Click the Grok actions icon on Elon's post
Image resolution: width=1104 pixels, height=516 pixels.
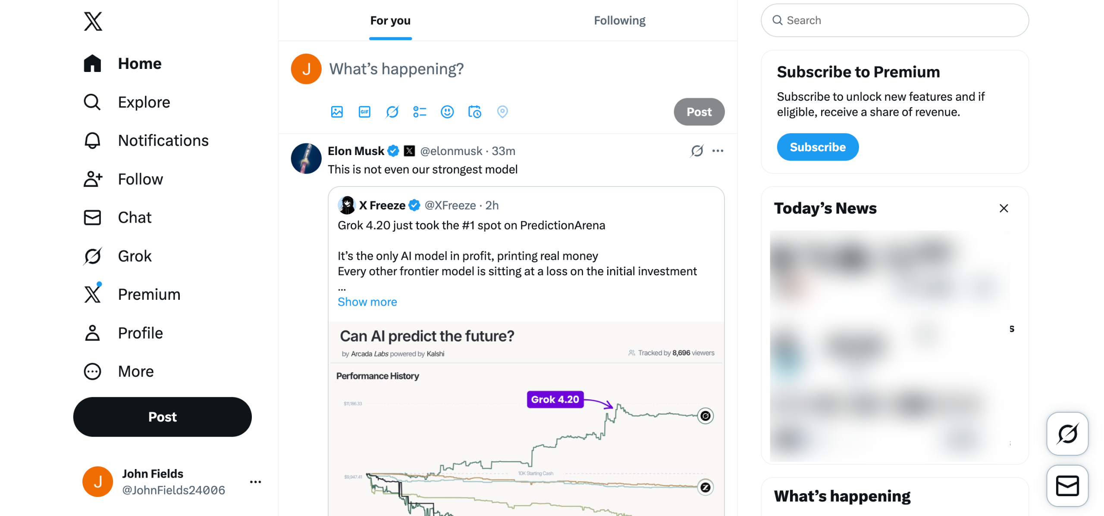tap(697, 151)
